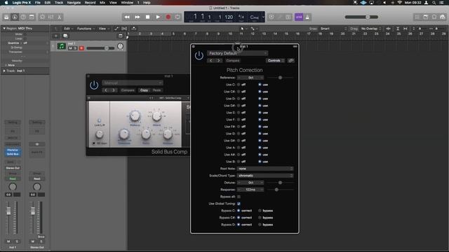Collapse the Region MIDI Thru disclosure triangle

(x=4, y=29)
